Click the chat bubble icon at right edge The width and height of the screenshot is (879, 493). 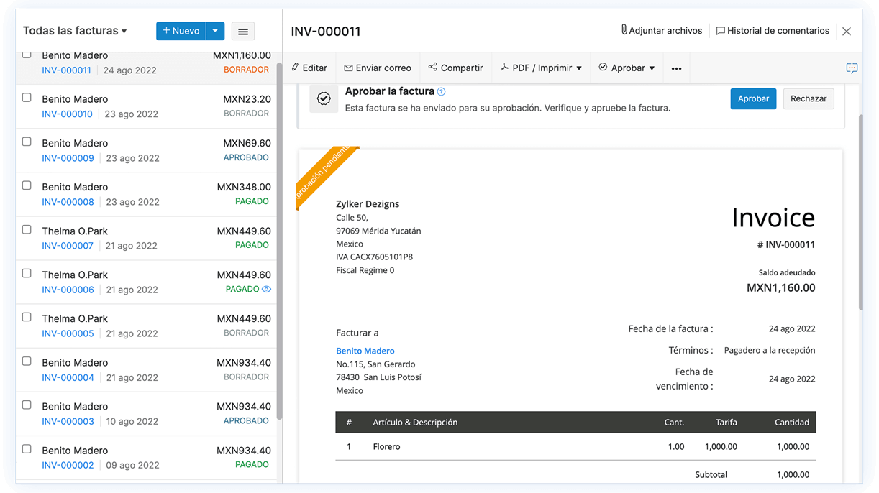click(852, 68)
